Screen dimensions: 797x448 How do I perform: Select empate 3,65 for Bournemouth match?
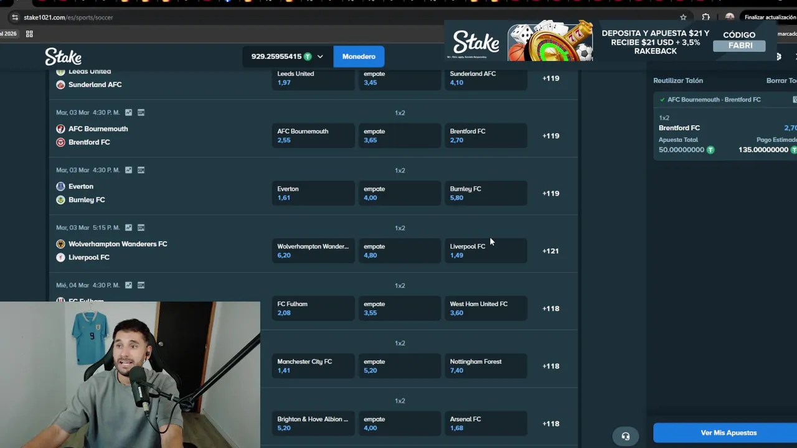pyautogui.click(x=400, y=136)
